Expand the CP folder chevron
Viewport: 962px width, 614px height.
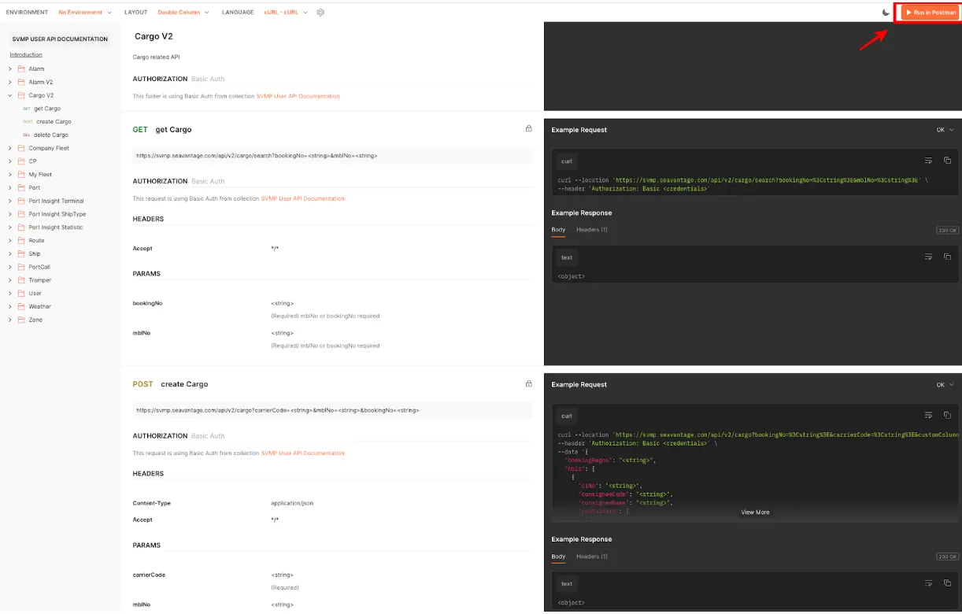click(10, 161)
